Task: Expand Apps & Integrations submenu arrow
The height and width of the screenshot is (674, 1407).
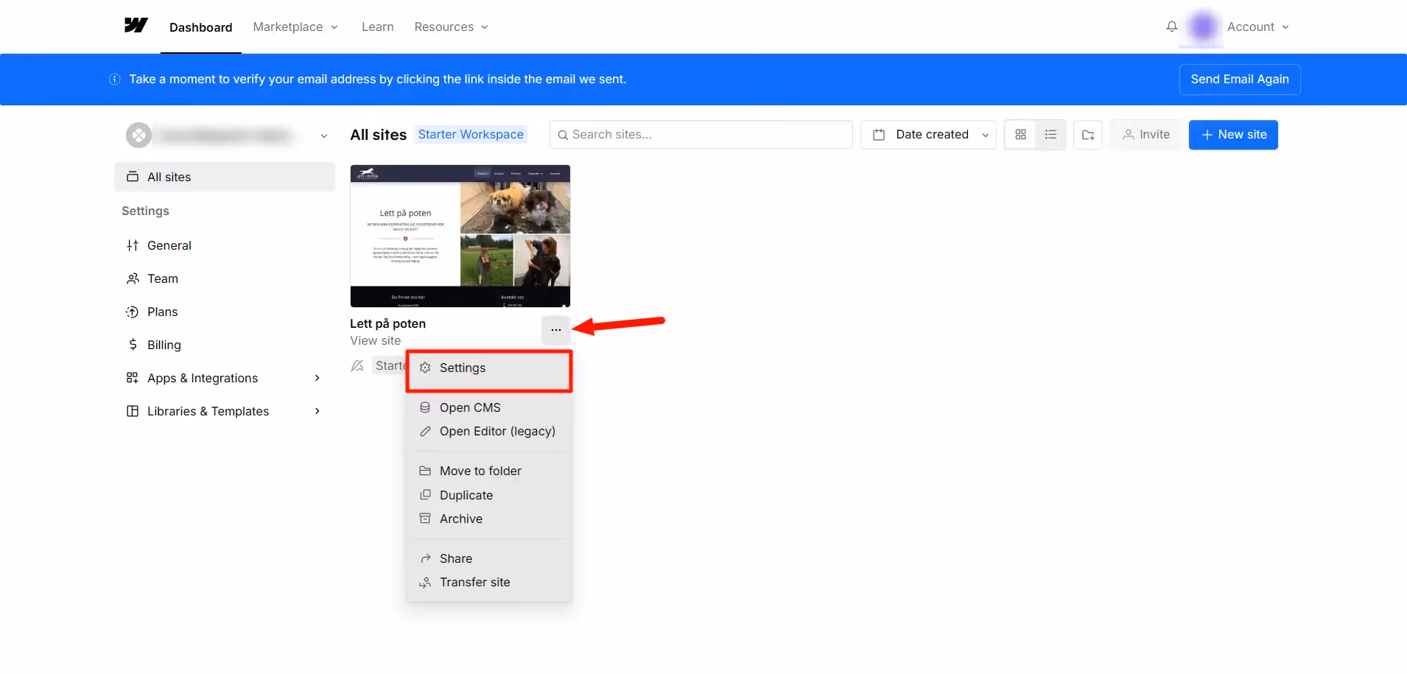Action: click(317, 378)
